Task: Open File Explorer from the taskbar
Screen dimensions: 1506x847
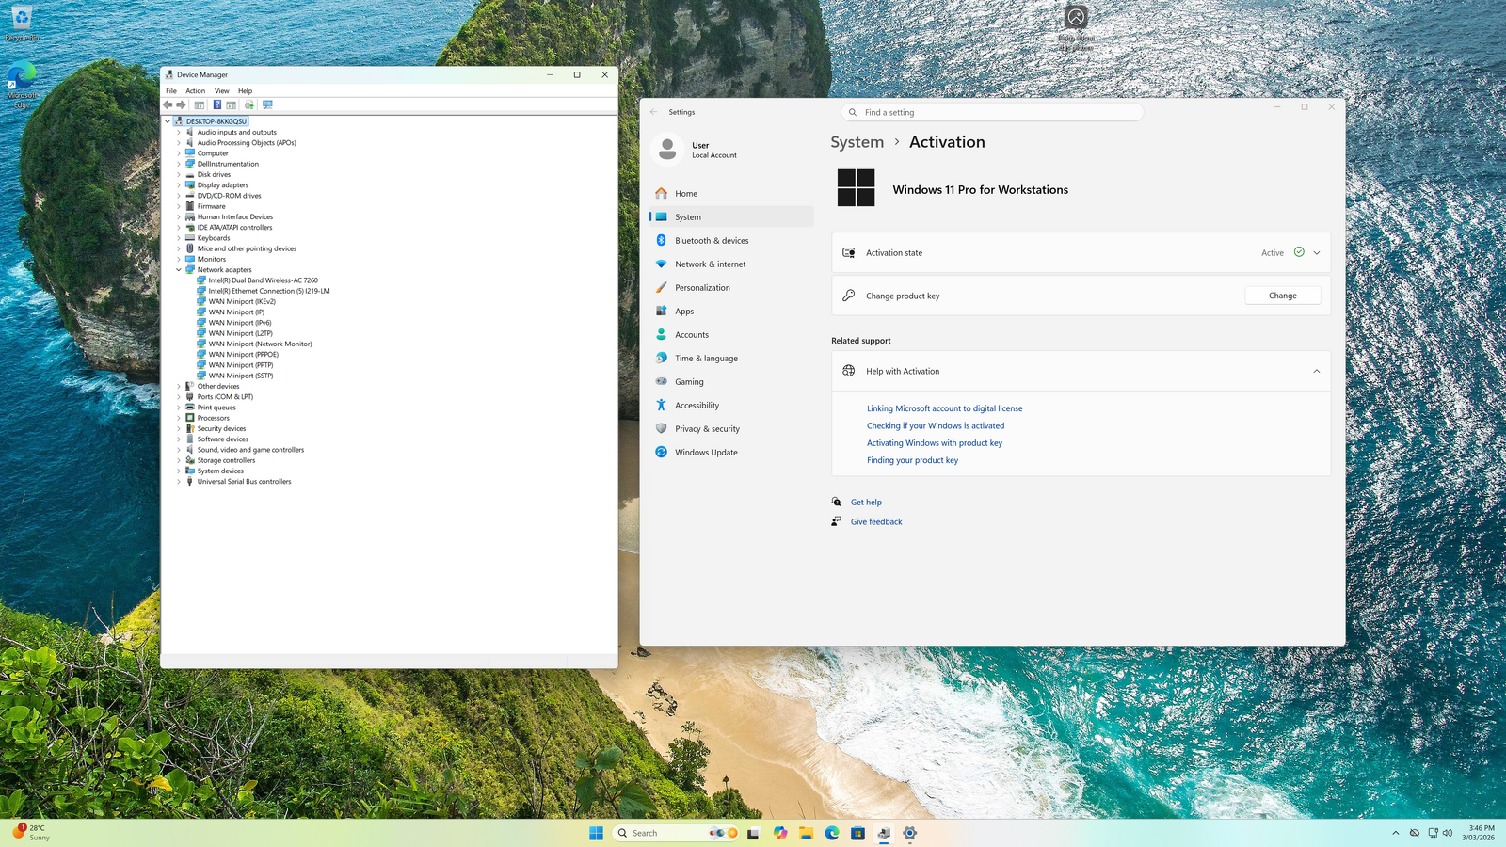Action: click(x=807, y=833)
